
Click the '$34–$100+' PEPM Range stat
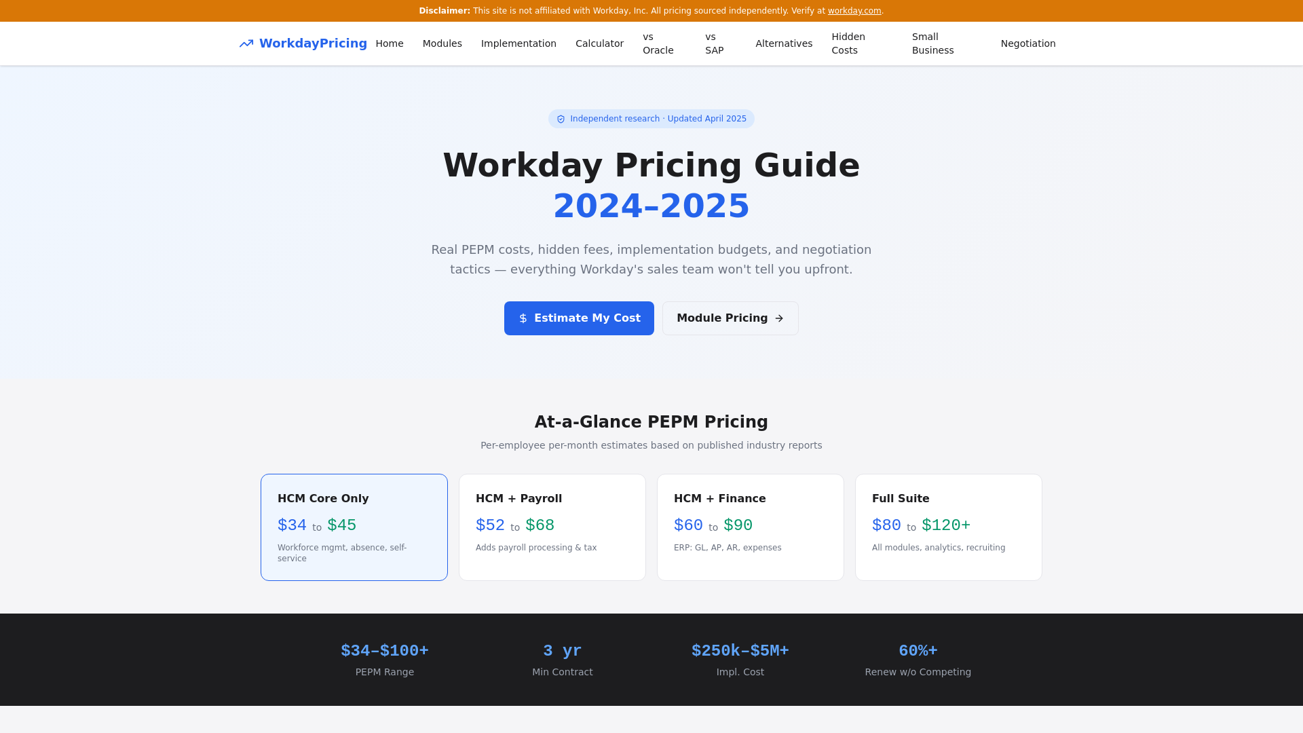(x=385, y=651)
